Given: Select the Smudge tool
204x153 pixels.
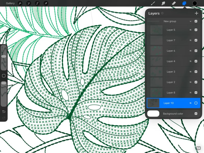Looking at the screenshot, I should (163, 3).
